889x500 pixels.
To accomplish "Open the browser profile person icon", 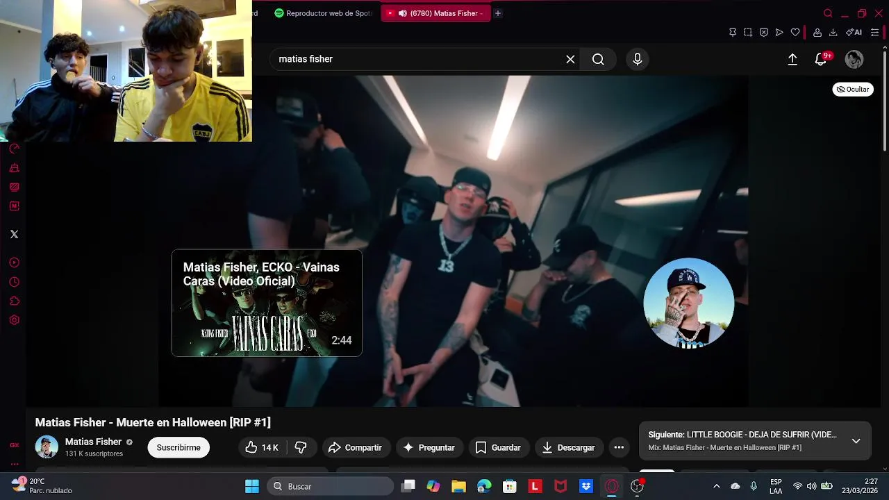I will tap(817, 32).
